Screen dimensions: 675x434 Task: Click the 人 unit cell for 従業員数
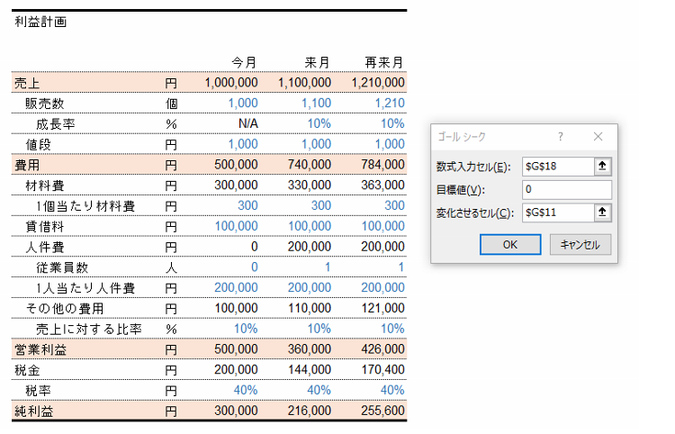[x=171, y=267]
